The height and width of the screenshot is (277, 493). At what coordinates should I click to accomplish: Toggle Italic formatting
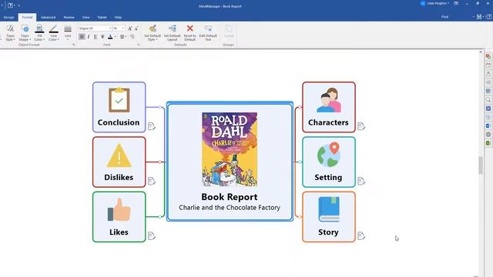click(x=89, y=37)
